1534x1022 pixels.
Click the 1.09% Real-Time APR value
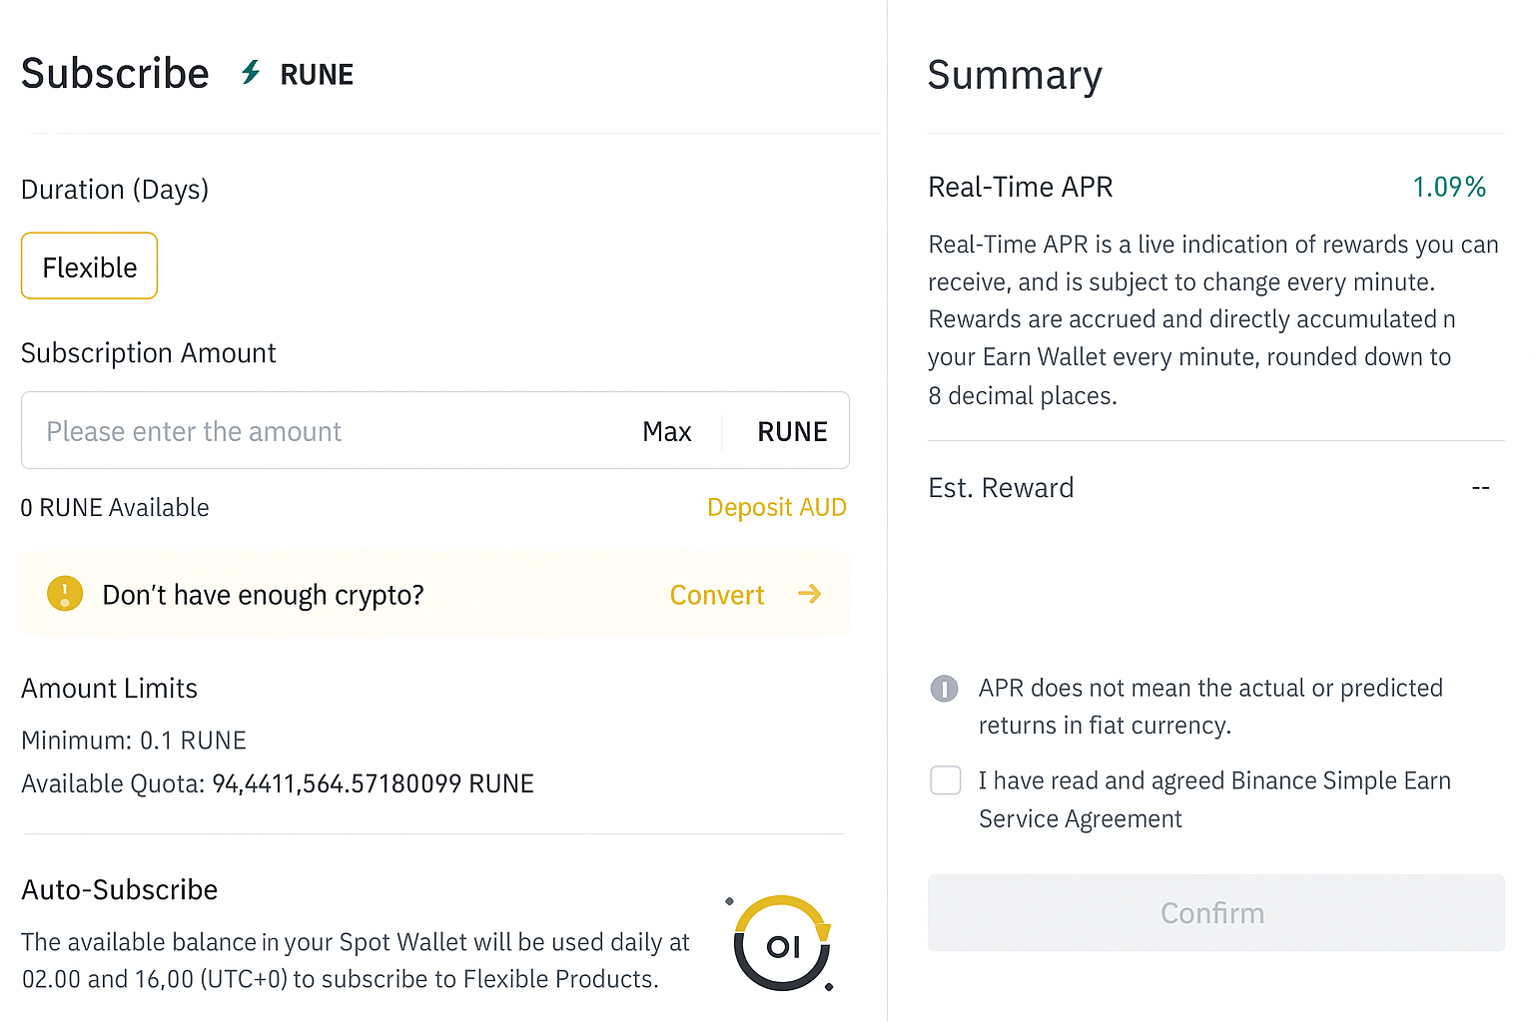pyautogui.click(x=1449, y=187)
